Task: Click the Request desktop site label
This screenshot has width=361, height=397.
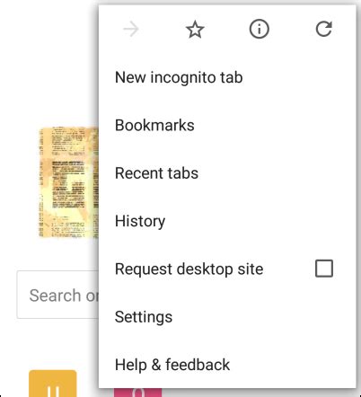Action: point(189,269)
